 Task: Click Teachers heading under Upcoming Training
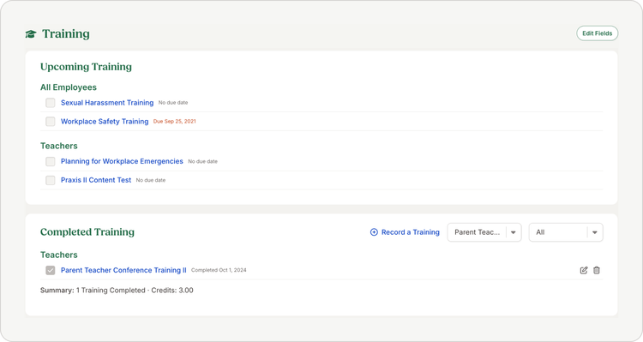click(x=58, y=146)
